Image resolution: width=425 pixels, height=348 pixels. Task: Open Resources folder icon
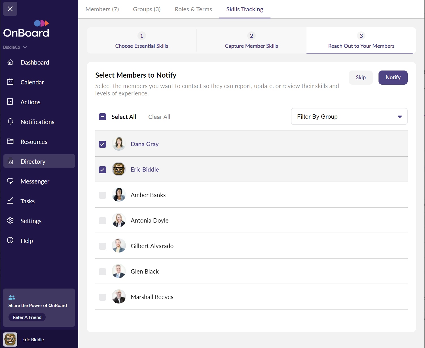[10, 142]
